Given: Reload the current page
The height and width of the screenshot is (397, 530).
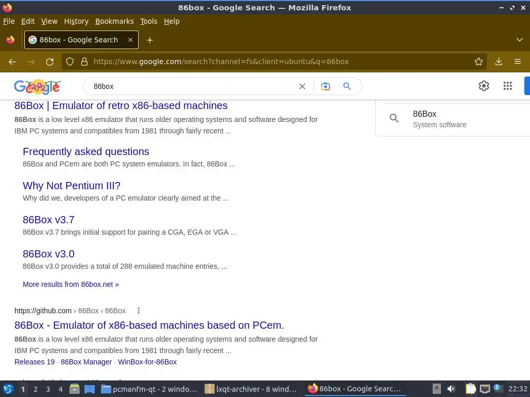Looking at the screenshot, I should 50,62.
